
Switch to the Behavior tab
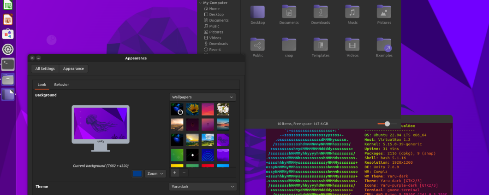pyautogui.click(x=61, y=85)
